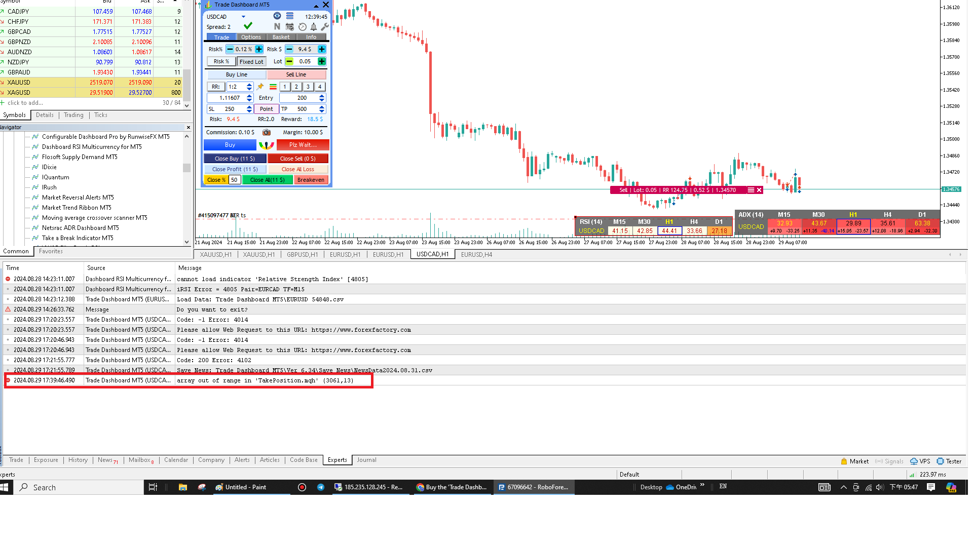Click the gauge meter icon beside Buy
The height and width of the screenshot is (547, 973).
pyautogui.click(x=267, y=145)
